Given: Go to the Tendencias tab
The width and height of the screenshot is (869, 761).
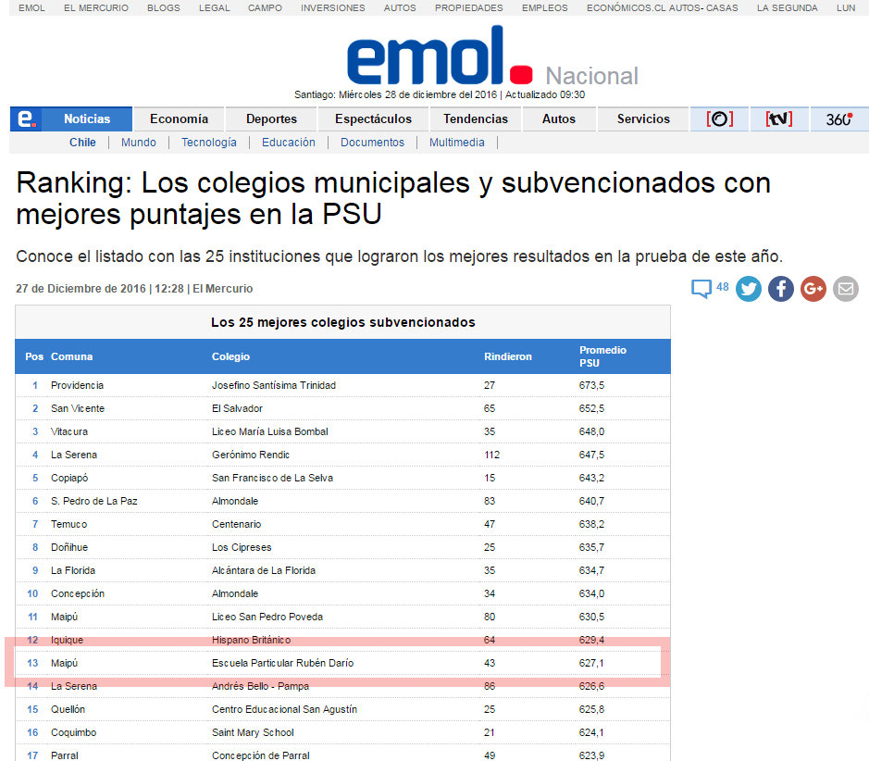Looking at the screenshot, I should pos(476,119).
